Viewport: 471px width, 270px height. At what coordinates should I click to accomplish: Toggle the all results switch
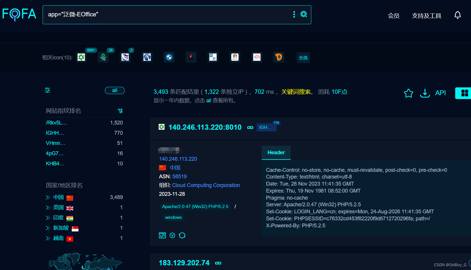114,90
